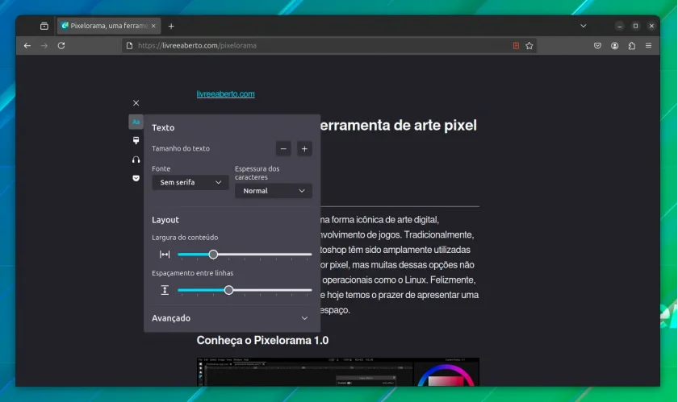This screenshot has height=402, width=678.
Task: Open the Fonte dropdown showing Sem serifa
Action: [x=190, y=182]
